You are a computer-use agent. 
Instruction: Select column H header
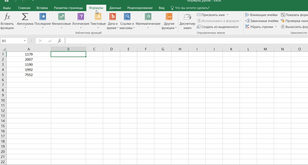pos(180,49)
